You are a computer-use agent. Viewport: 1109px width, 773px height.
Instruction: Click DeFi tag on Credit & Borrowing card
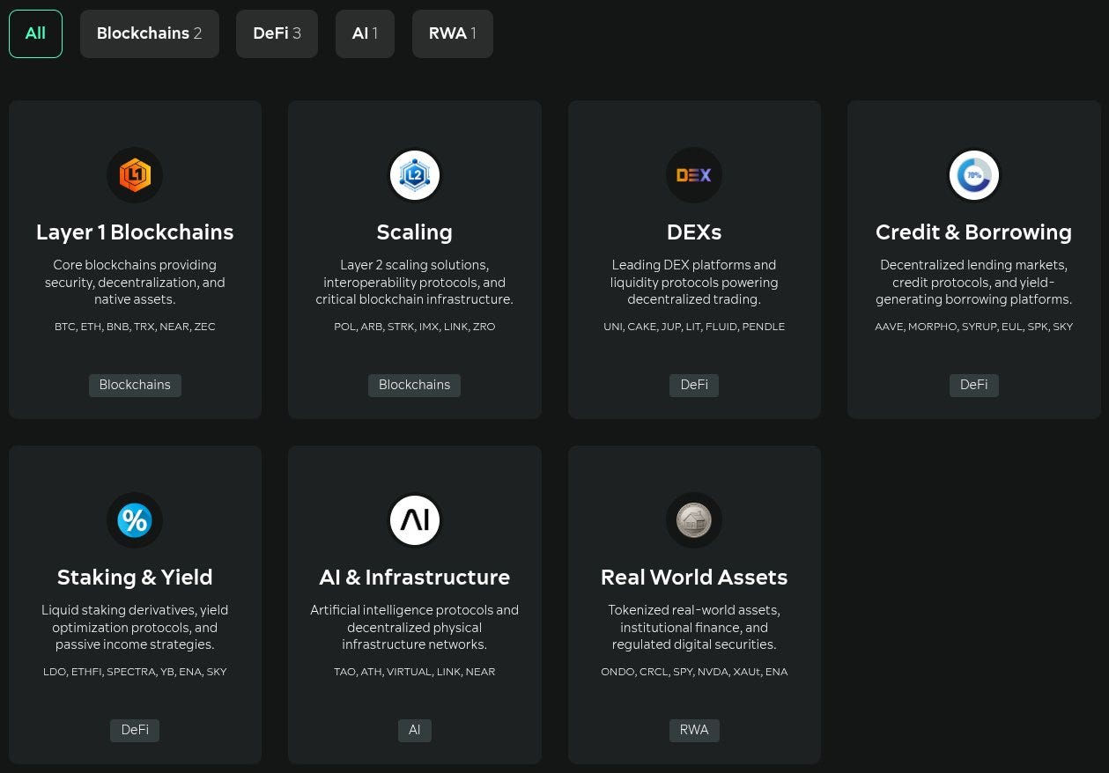point(973,385)
